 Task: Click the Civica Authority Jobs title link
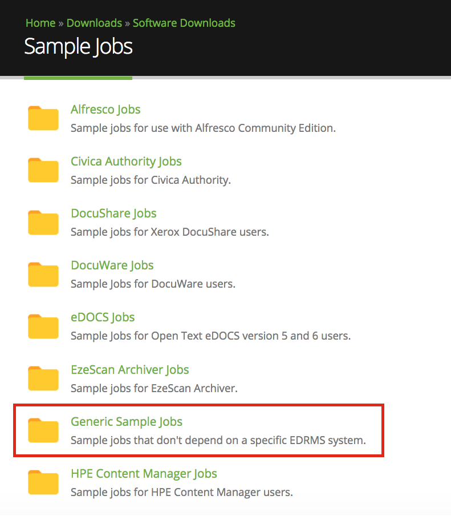tap(126, 162)
